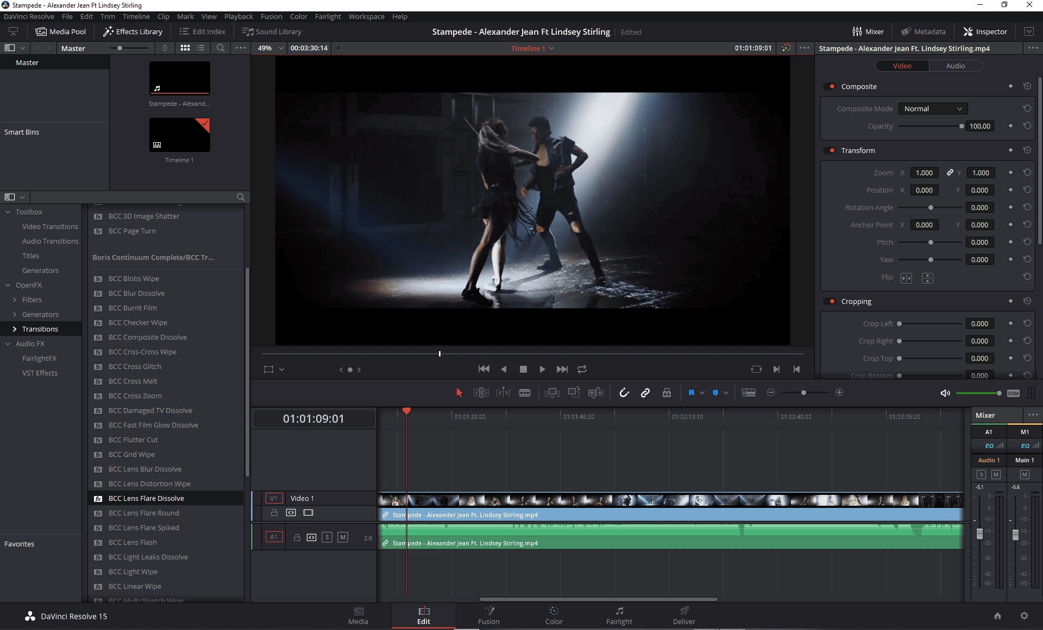The height and width of the screenshot is (630, 1043).
Task: Stop playback in the viewer
Action: 523,369
